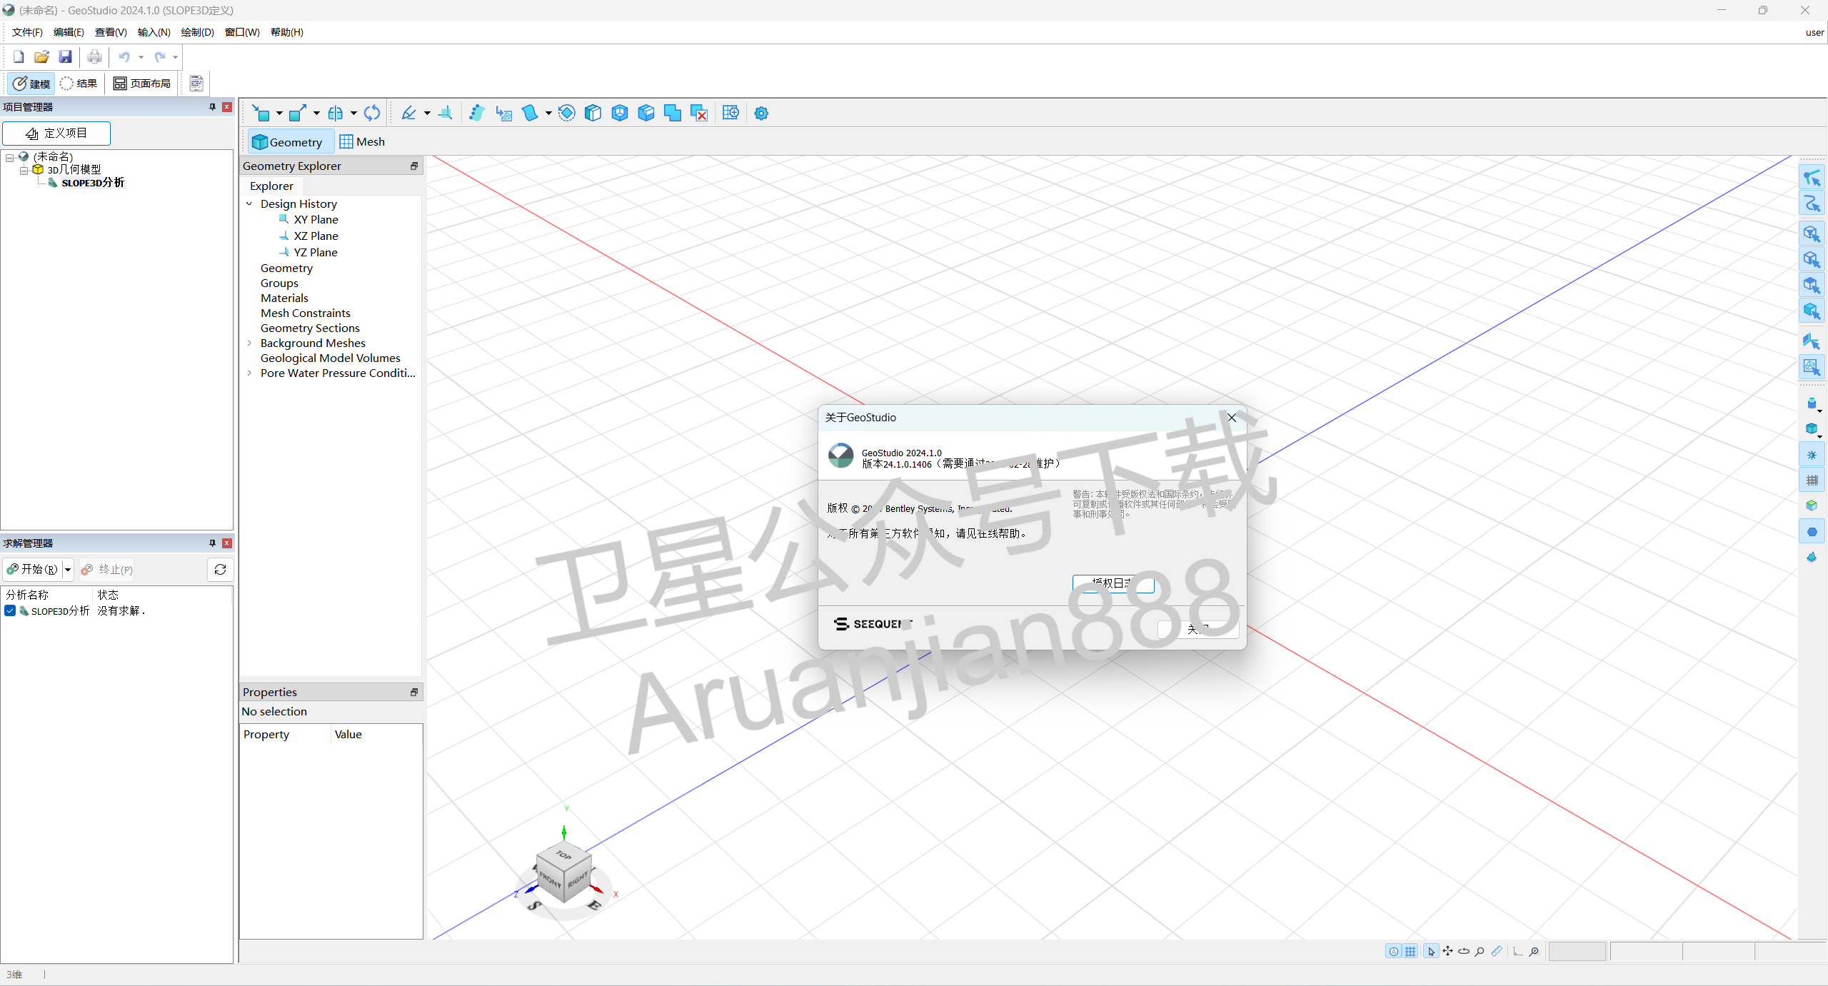
Task: Open the report icon beside 页面布局
Action: pos(196,84)
